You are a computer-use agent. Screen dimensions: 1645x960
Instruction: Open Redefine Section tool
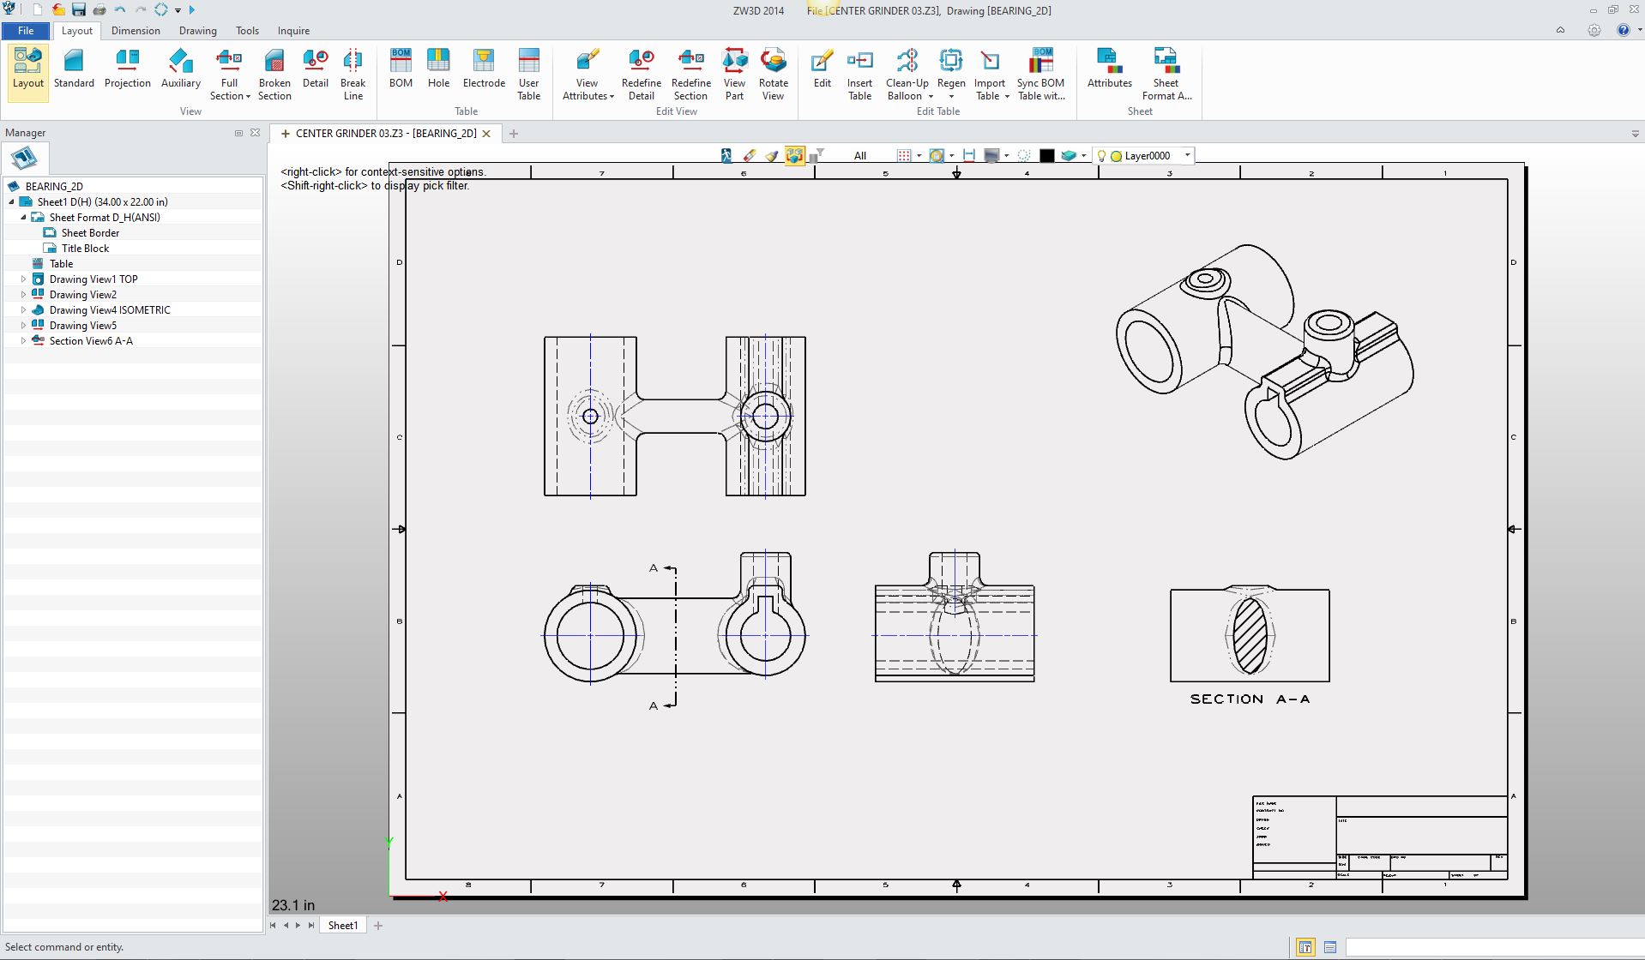(x=691, y=75)
